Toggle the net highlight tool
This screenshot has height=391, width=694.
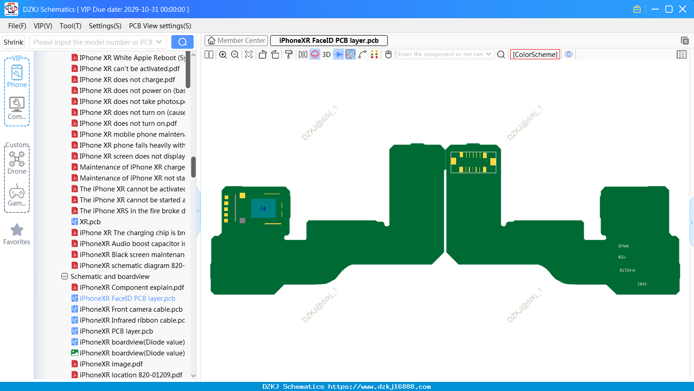[x=350, y=54]
